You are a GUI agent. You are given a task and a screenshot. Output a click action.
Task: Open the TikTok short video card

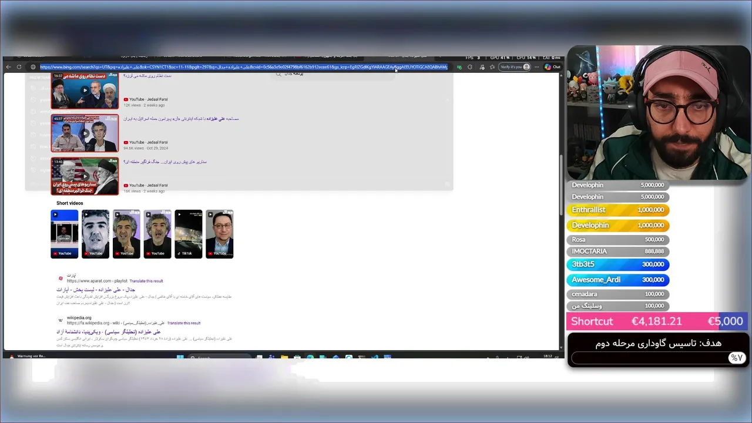pyautogui.click(x=189, y=234)
